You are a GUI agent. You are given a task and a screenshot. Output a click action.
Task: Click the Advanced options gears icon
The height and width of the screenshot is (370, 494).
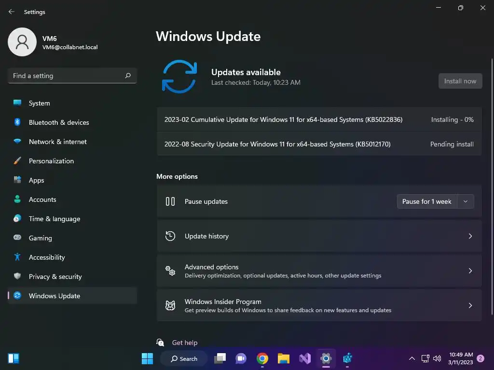point(170,271)
